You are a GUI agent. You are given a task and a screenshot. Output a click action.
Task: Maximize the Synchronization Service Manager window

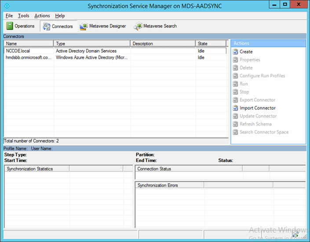pos(285,4)
